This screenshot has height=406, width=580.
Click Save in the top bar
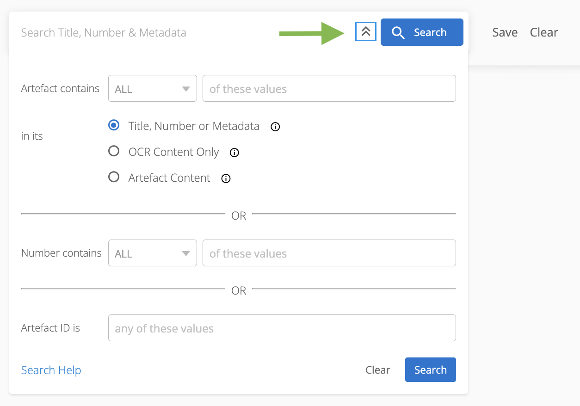505,32
